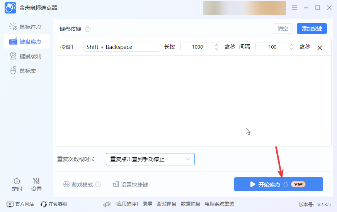This screenshot has width=337, height=212.
Task: Click the 版本号: V2.3.5 version text
Action: [315, 205]
